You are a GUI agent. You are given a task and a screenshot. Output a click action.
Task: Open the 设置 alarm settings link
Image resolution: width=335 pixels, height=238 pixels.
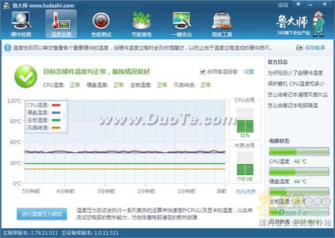click(249, 71)
